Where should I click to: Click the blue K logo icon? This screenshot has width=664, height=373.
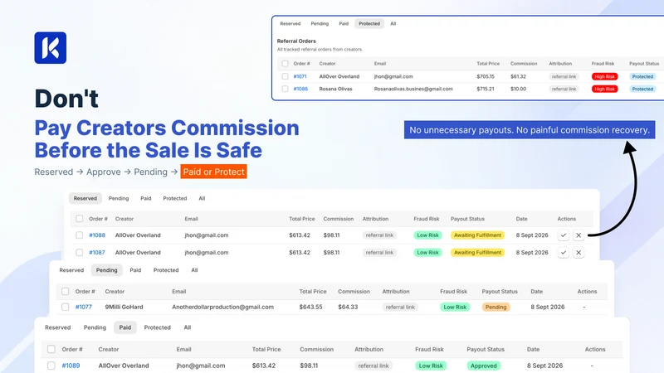tap(51, 48)
